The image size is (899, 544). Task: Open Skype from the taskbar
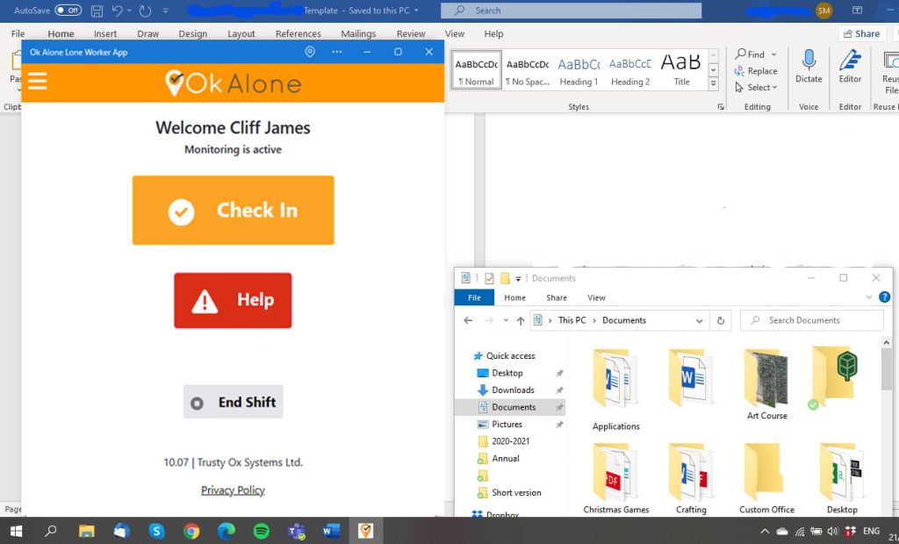point(156,531)
